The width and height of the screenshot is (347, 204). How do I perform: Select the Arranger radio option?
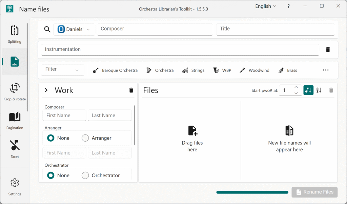tap(85, 138)
